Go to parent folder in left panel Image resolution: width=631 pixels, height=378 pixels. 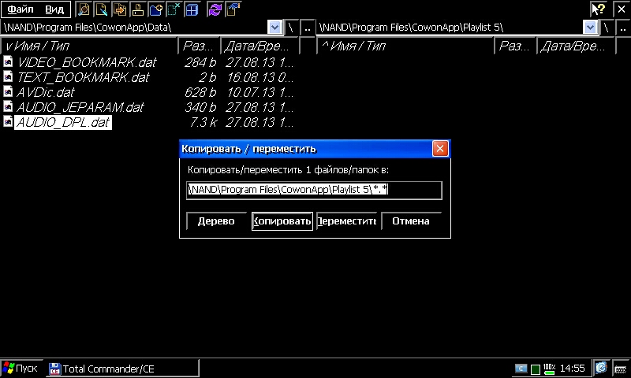point(308,28)
